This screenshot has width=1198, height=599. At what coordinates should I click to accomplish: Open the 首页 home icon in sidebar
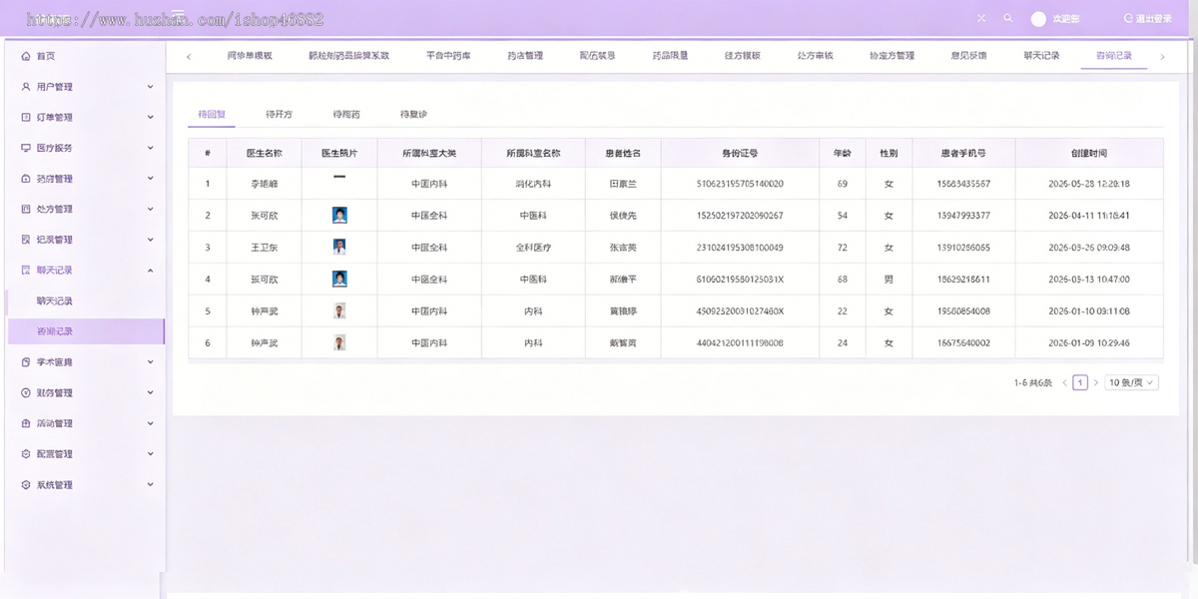[x=26, y=56]
